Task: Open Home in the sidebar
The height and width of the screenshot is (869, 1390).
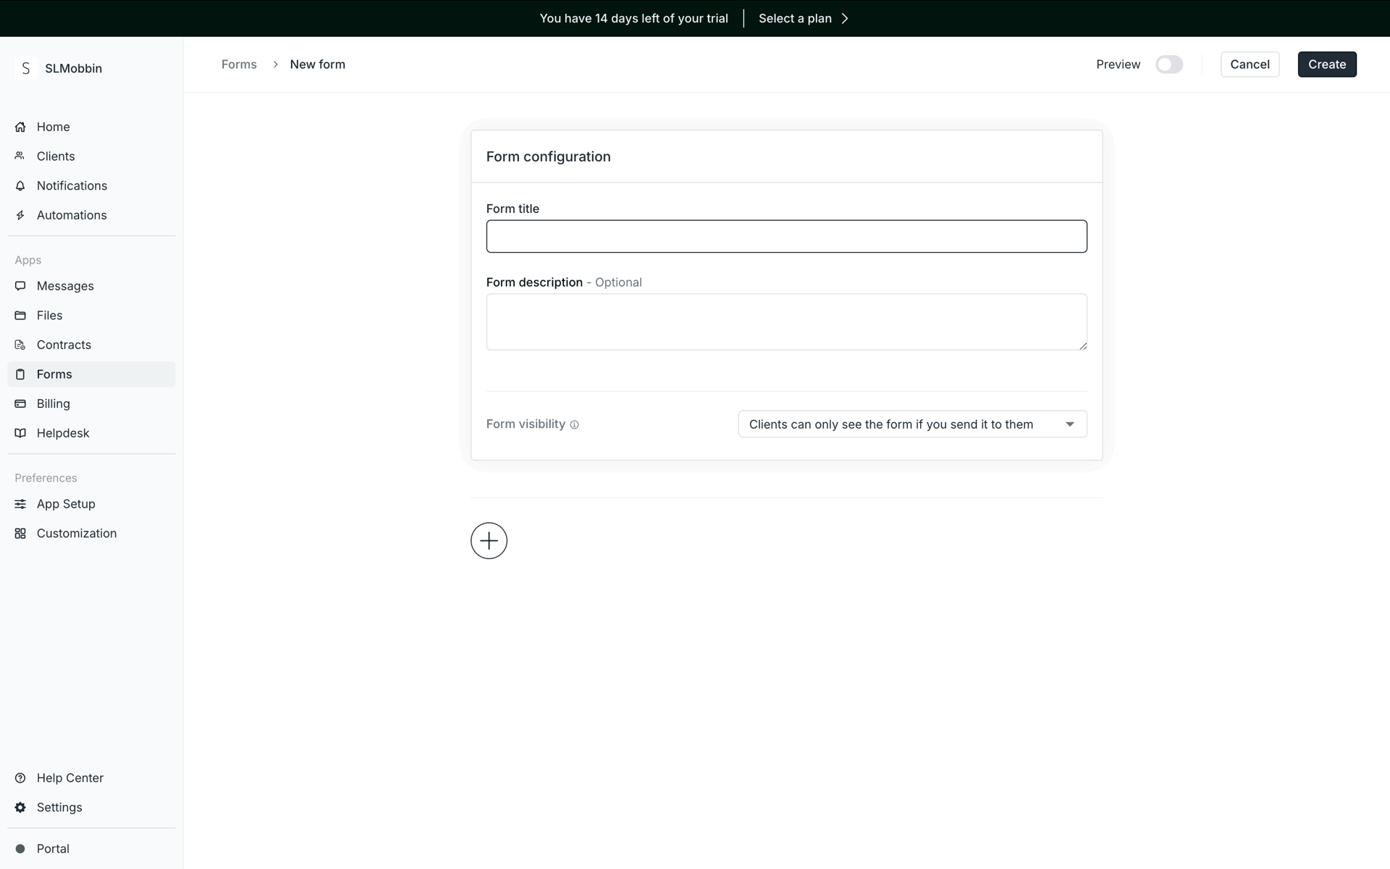Action: pos(91,127)
